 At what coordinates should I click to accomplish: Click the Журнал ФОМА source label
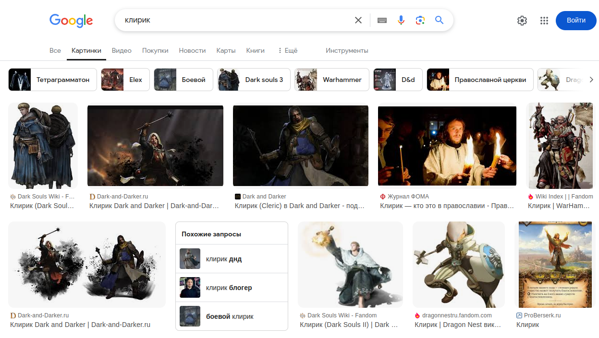point(408,197)
